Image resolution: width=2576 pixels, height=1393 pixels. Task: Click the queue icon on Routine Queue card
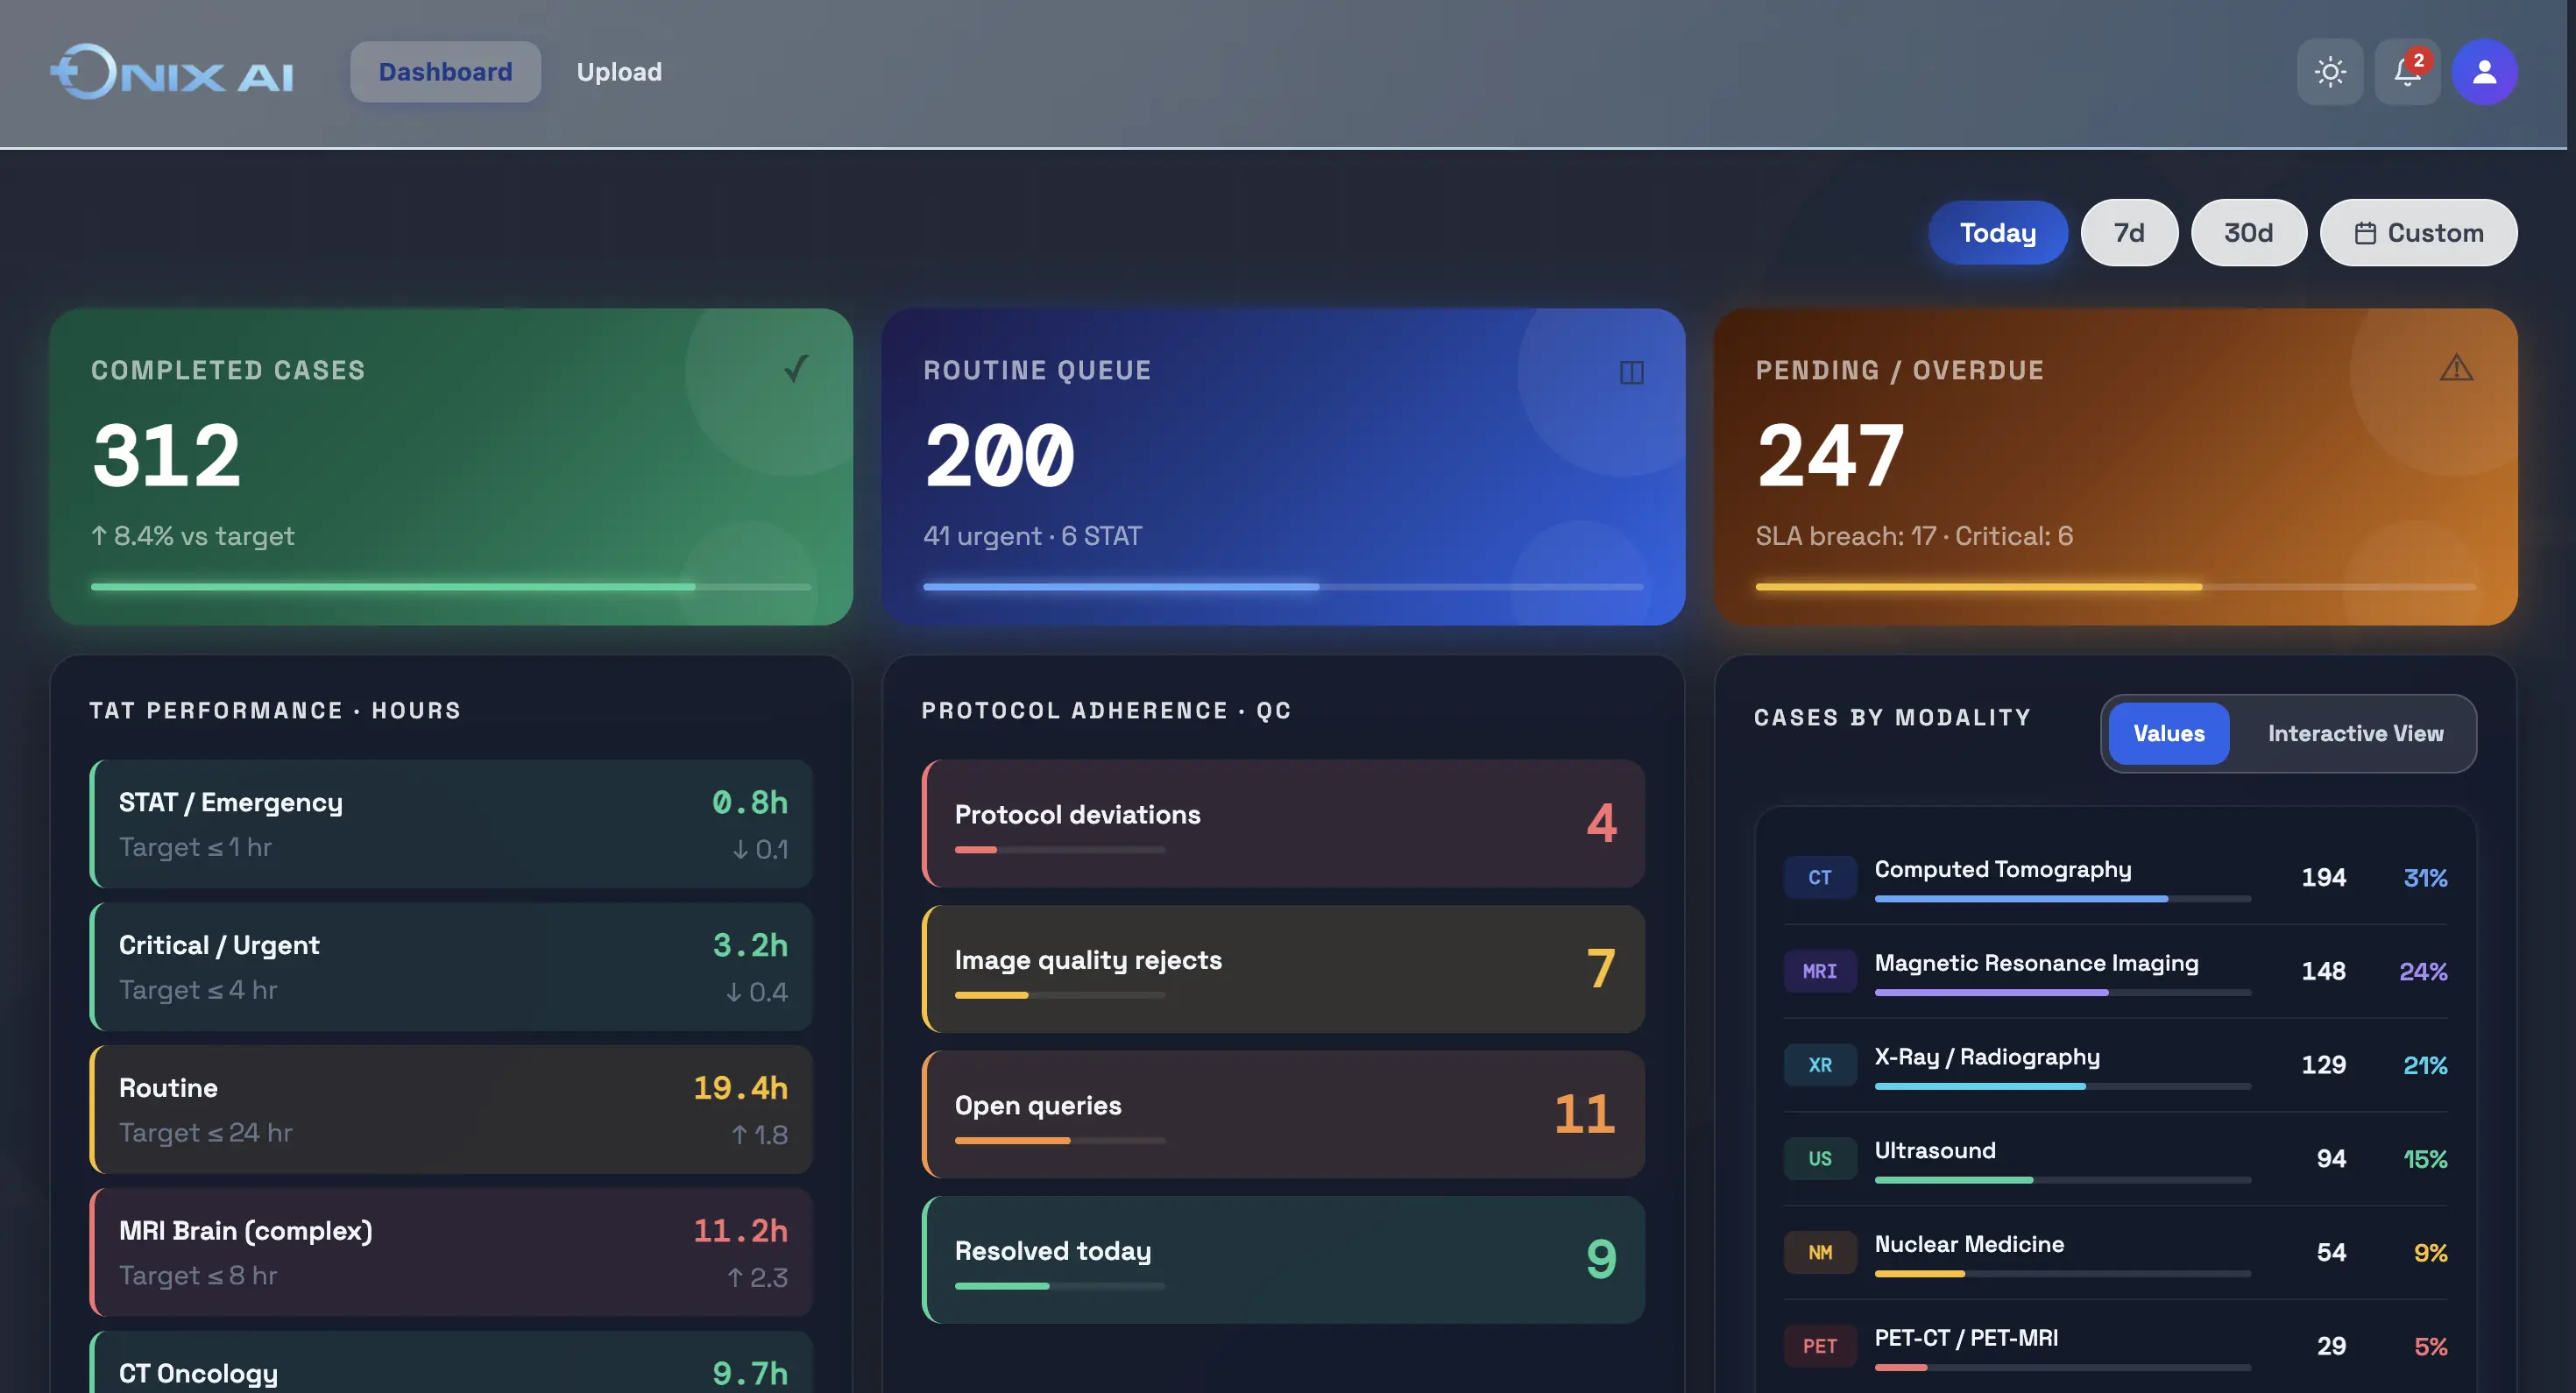[1632, 372]
